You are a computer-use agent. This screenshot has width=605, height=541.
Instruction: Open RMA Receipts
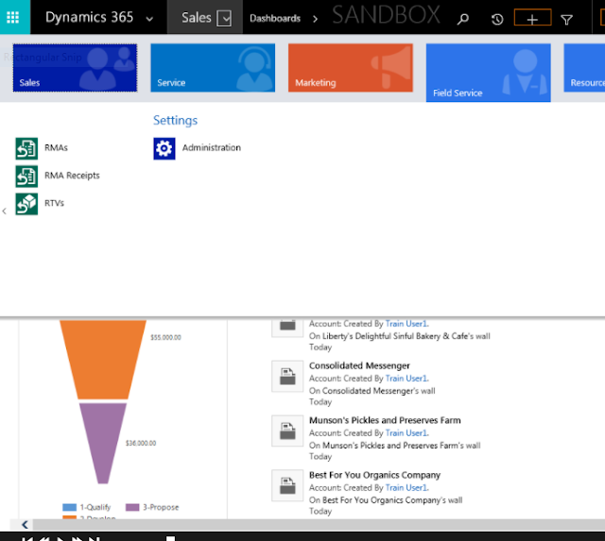(72, 176)
